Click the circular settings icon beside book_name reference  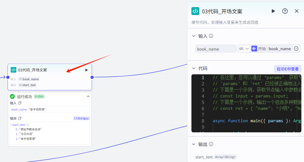[296, 49]
